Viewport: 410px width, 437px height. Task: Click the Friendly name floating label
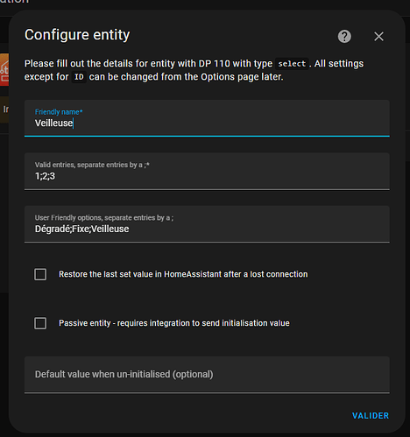59,112
